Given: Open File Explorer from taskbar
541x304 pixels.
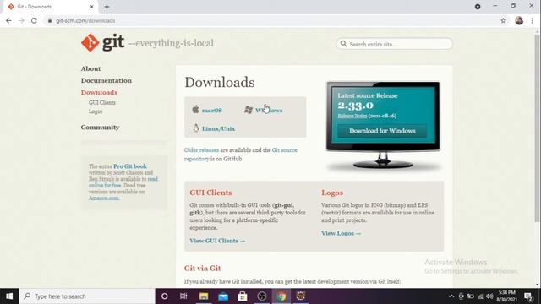Looking at the screenshot, I should (x=204, y=296).
